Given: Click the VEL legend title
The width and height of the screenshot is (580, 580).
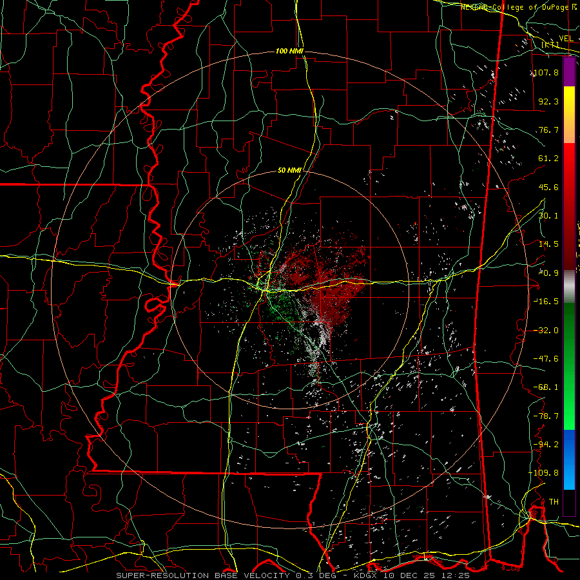Looking at the screenshot, I should point(566,39).
